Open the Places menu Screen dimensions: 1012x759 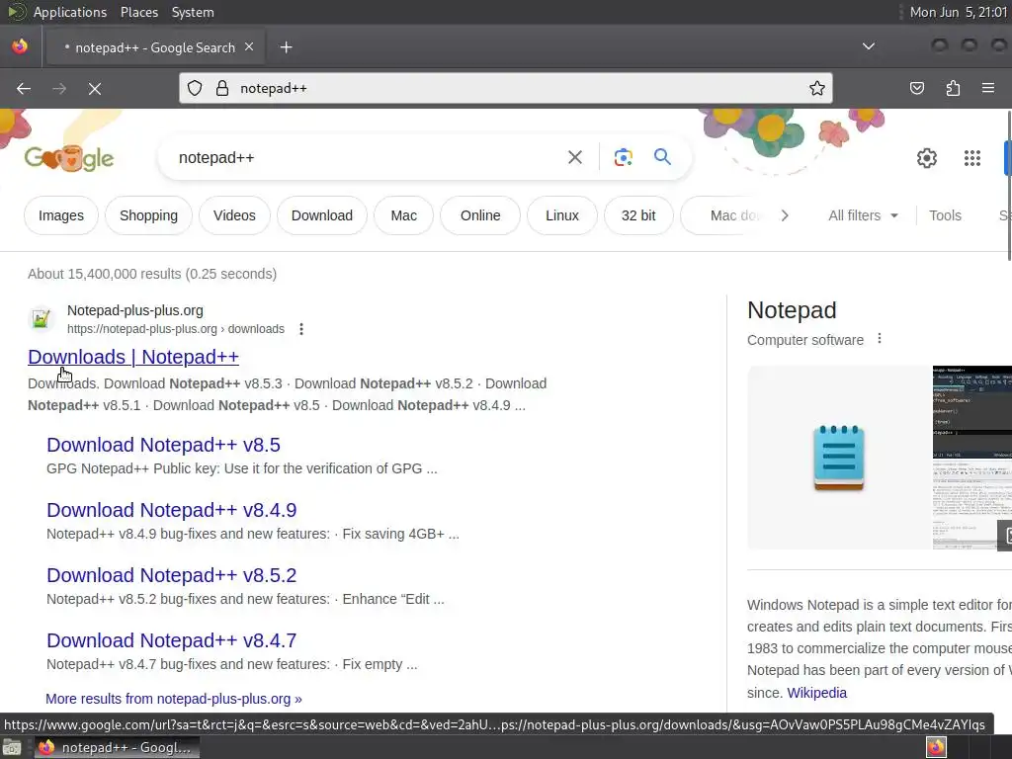point(138,12)
